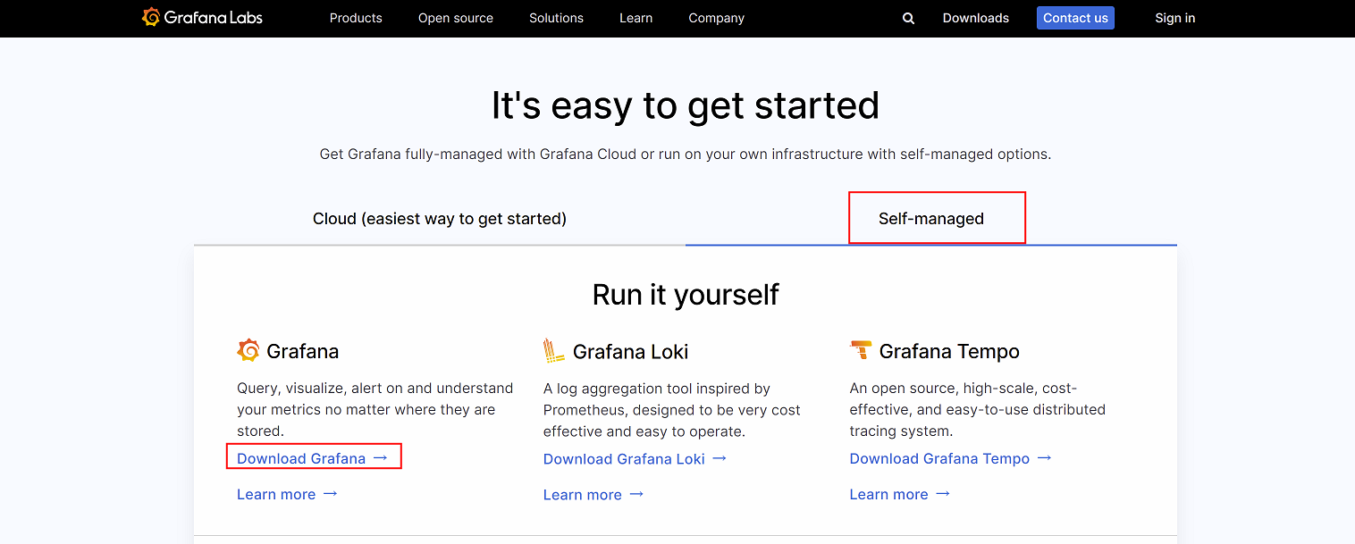Switch to Cloud (easiest way) tab
1355x544 pixels.
(440, 219)
